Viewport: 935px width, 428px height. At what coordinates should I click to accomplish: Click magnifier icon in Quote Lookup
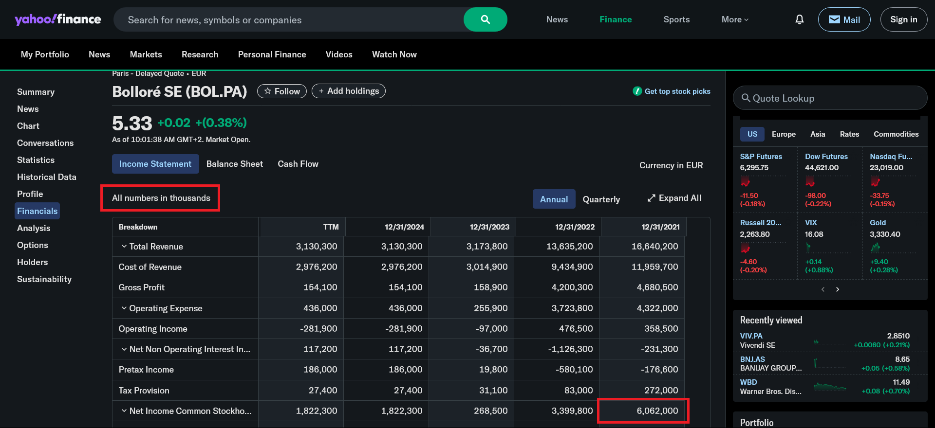point(746,98)
